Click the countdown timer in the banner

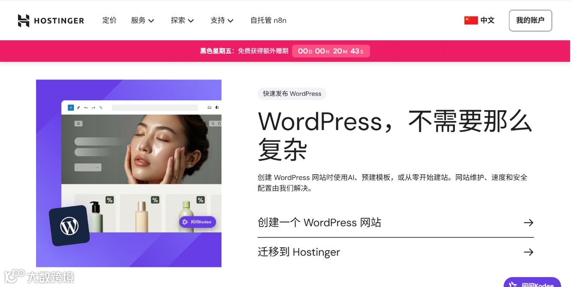[331, 51]
